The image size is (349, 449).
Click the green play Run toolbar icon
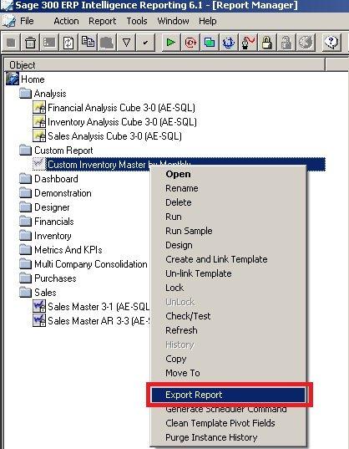point(170,43)
